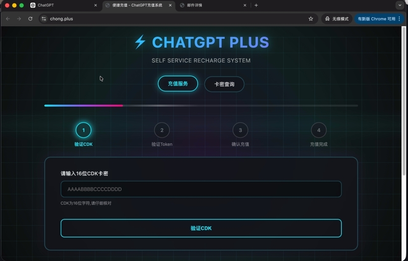The image size is (408, 261).
Task: Open Chrome three-dot menu
Action: 399,19
